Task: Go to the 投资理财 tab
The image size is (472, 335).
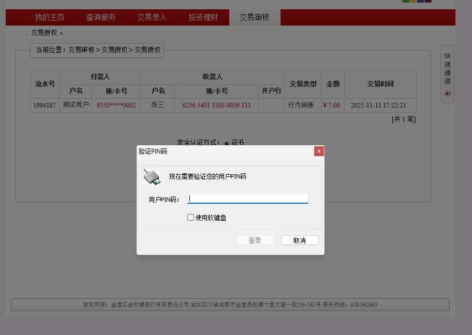Action: (x=203, y=18)
